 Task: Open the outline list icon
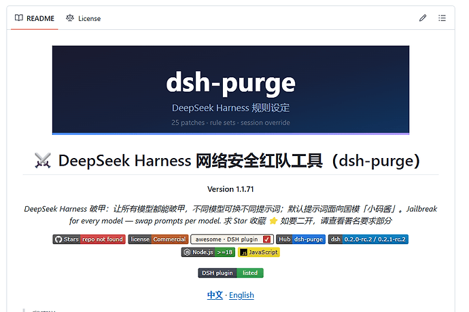click(442, 18)
